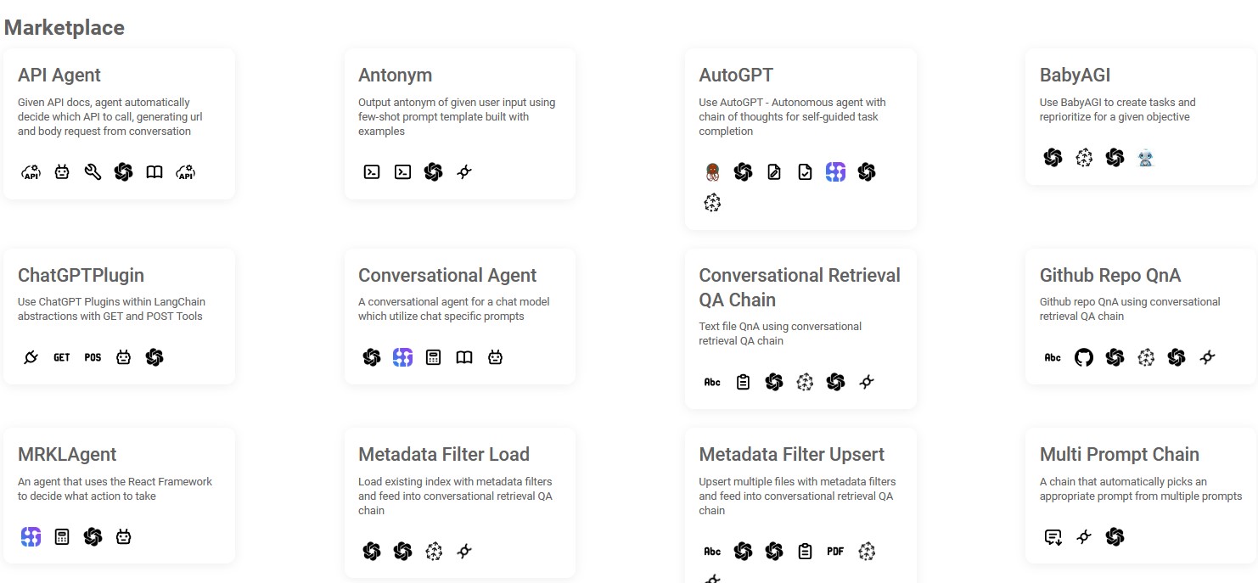
Task: Click the robot icon in BabyAGI card
Action: click(x=1146, y=158)
